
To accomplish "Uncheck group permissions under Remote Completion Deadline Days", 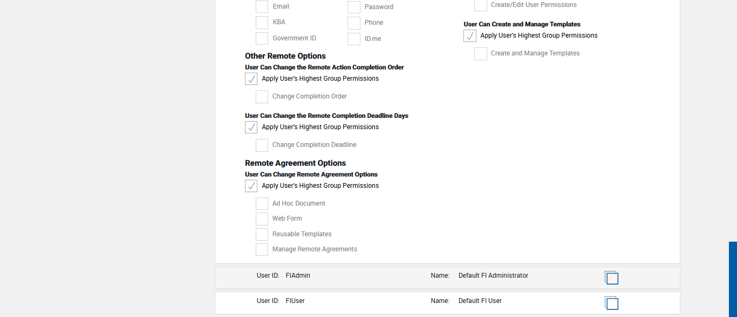I will [x=251, y=128].
